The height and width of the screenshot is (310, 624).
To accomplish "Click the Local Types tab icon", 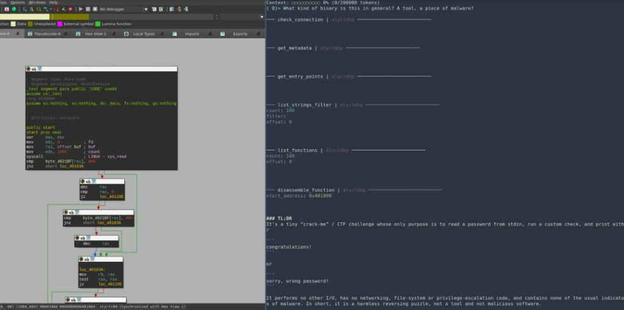I will tap(127, 33).
